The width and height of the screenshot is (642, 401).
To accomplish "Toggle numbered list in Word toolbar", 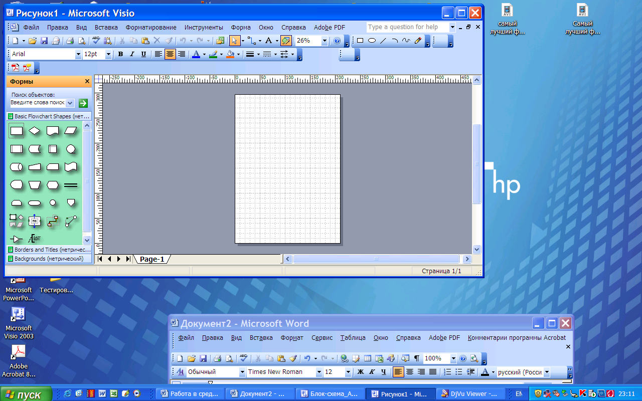I will (x=448, y=372).
